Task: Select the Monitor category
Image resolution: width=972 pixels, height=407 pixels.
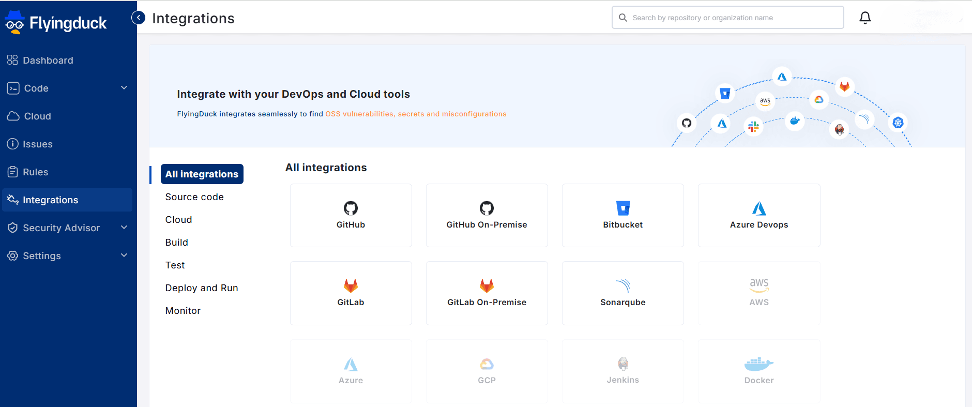Action: click(183, 311)
